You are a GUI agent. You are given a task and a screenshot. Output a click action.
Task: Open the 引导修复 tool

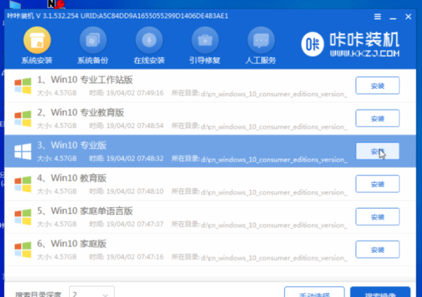tap(205, 45)
